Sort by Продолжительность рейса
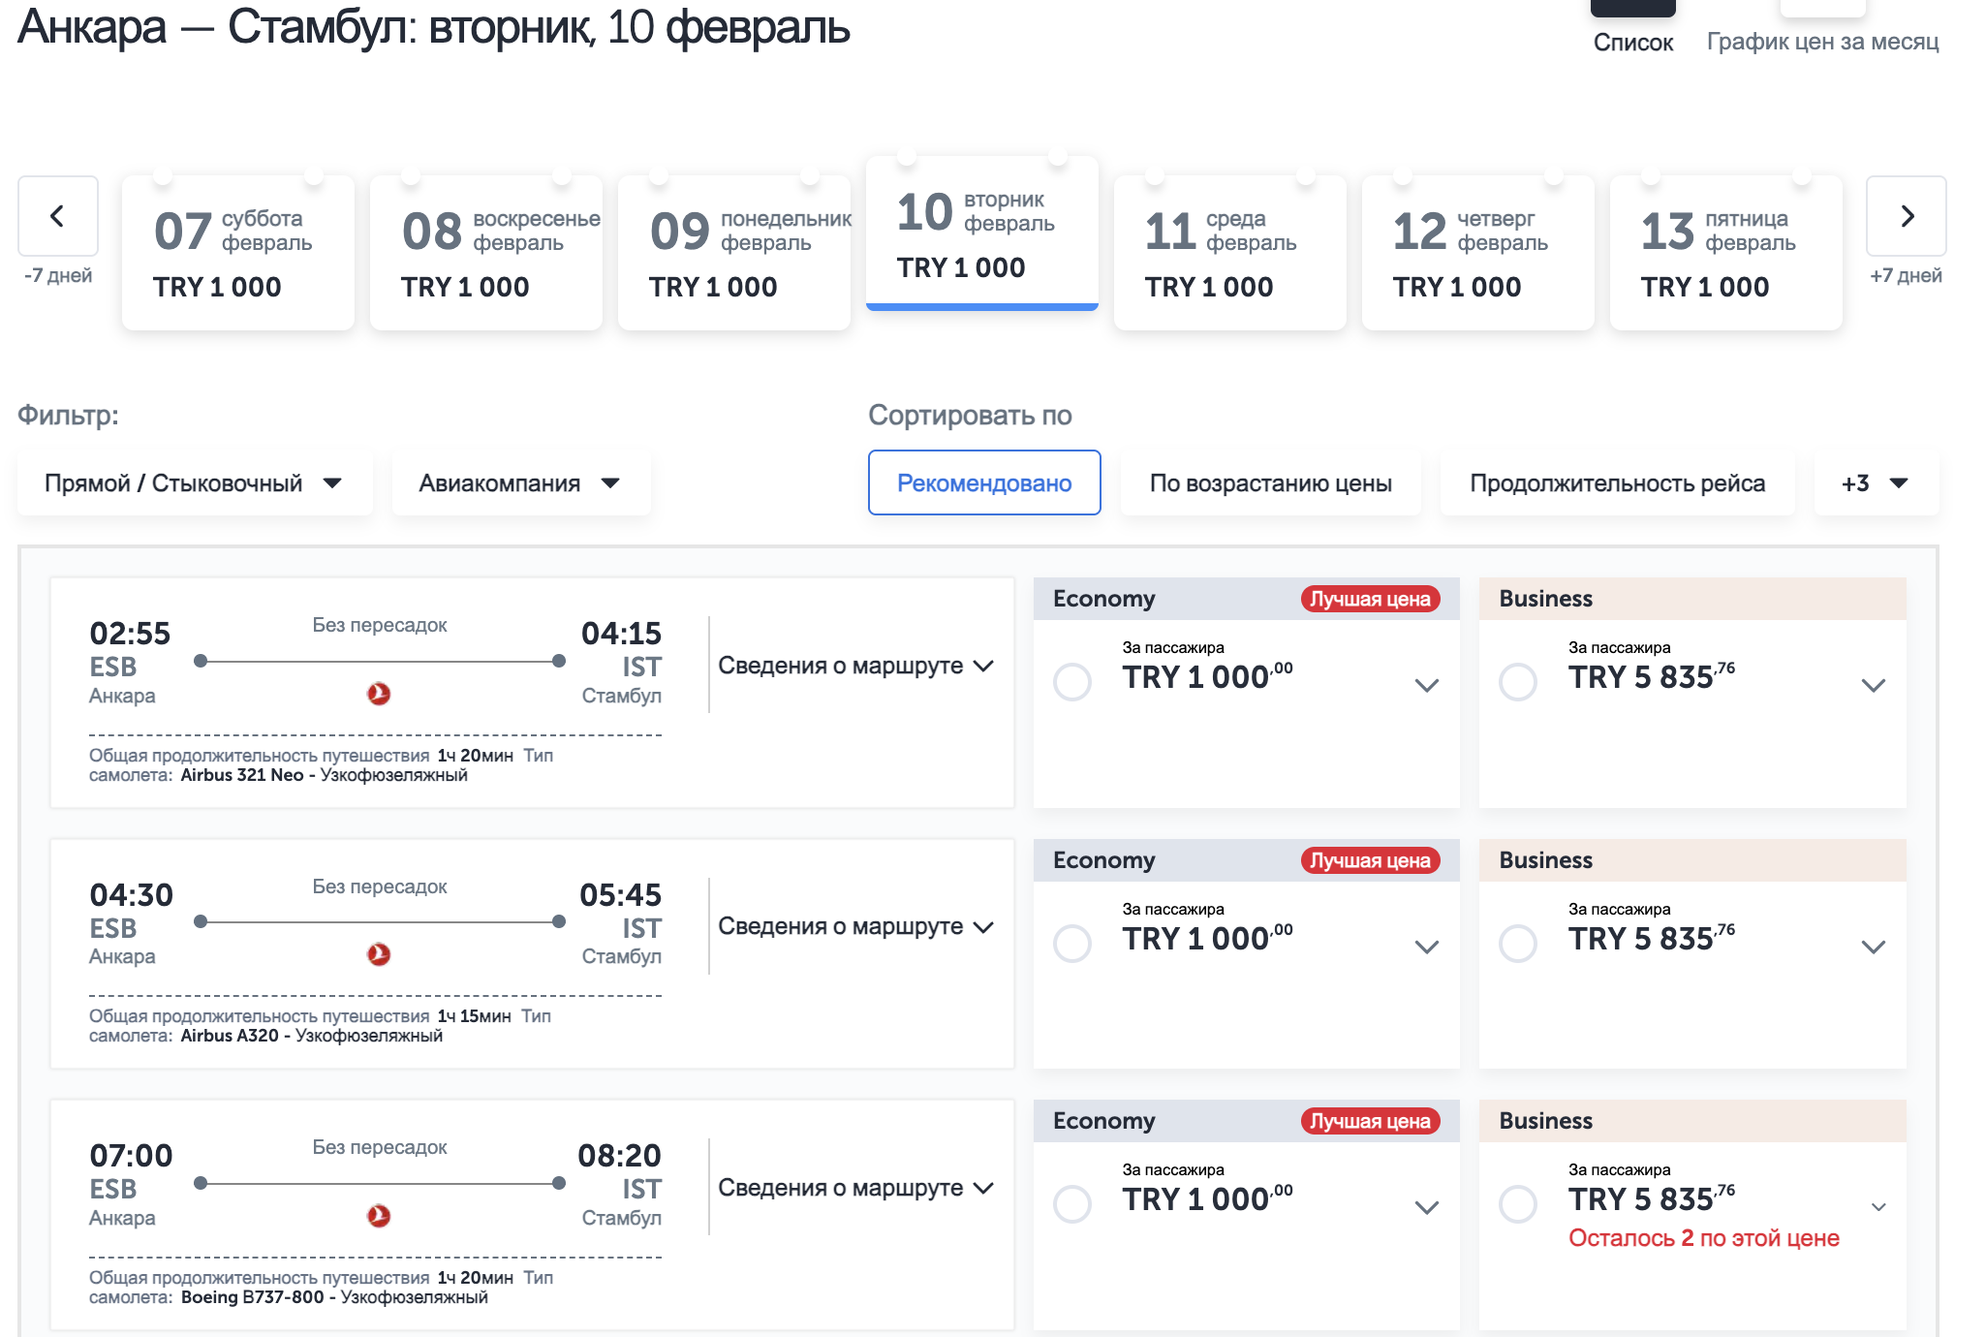Screen dimensions: 1986x1337 click(1616, 482)
